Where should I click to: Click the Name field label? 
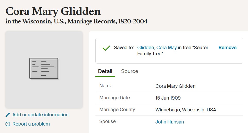click(106, 86)
